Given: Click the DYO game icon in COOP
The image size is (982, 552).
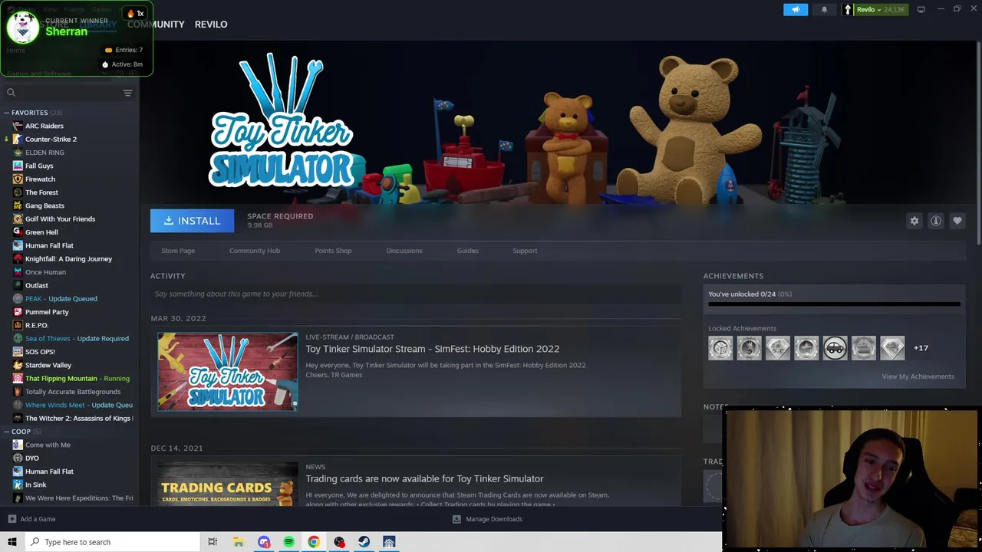Looking at the screenshot, I should pyautogui.click(x=18, y=458).
